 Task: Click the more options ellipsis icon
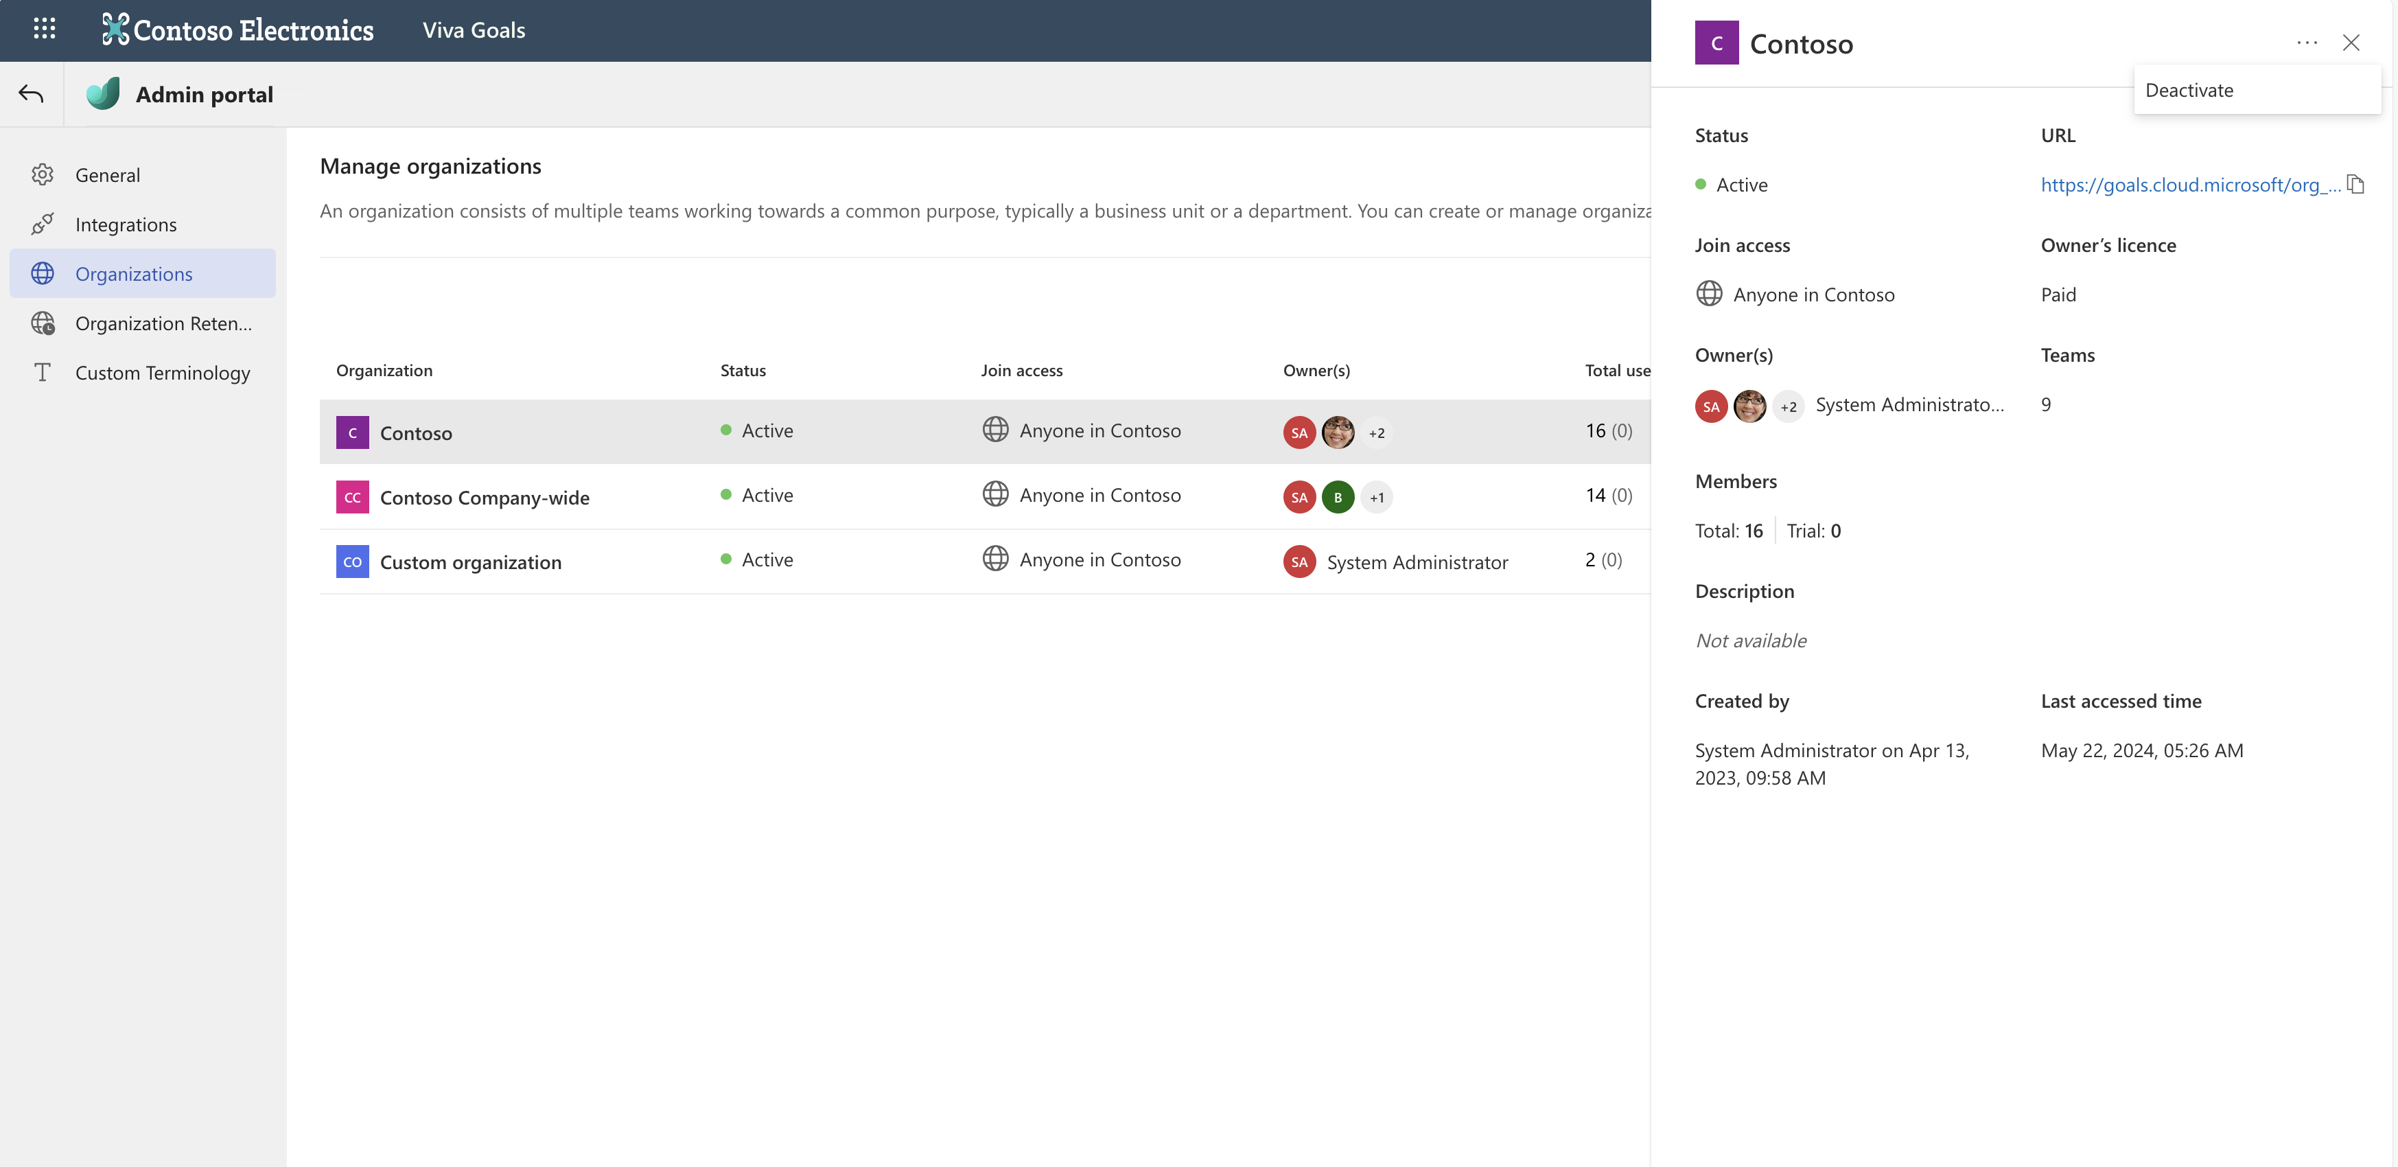(2306, 43)
